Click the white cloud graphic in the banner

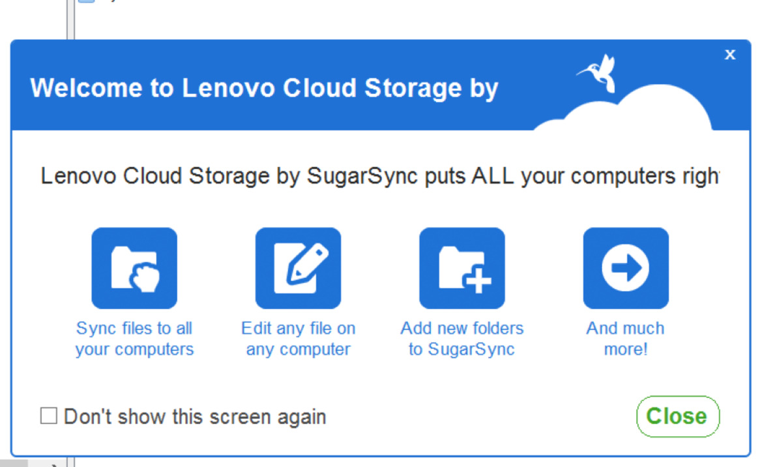[x=627, y=110]
